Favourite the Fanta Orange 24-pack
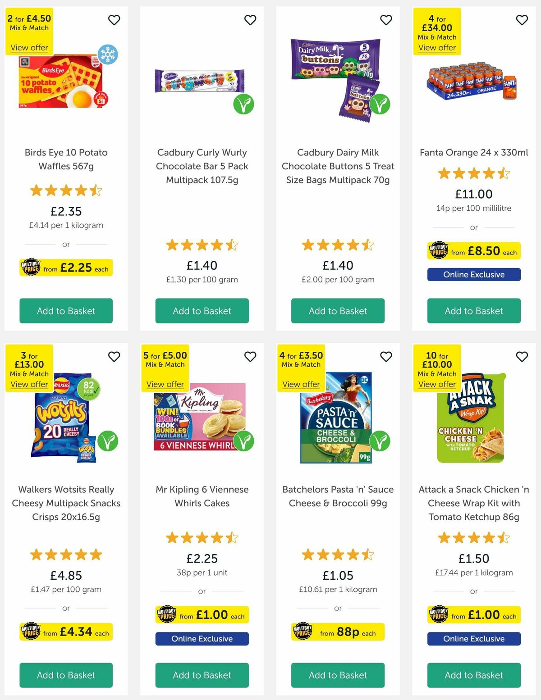The width and height of the screenshot is (541, 700). 522,20
